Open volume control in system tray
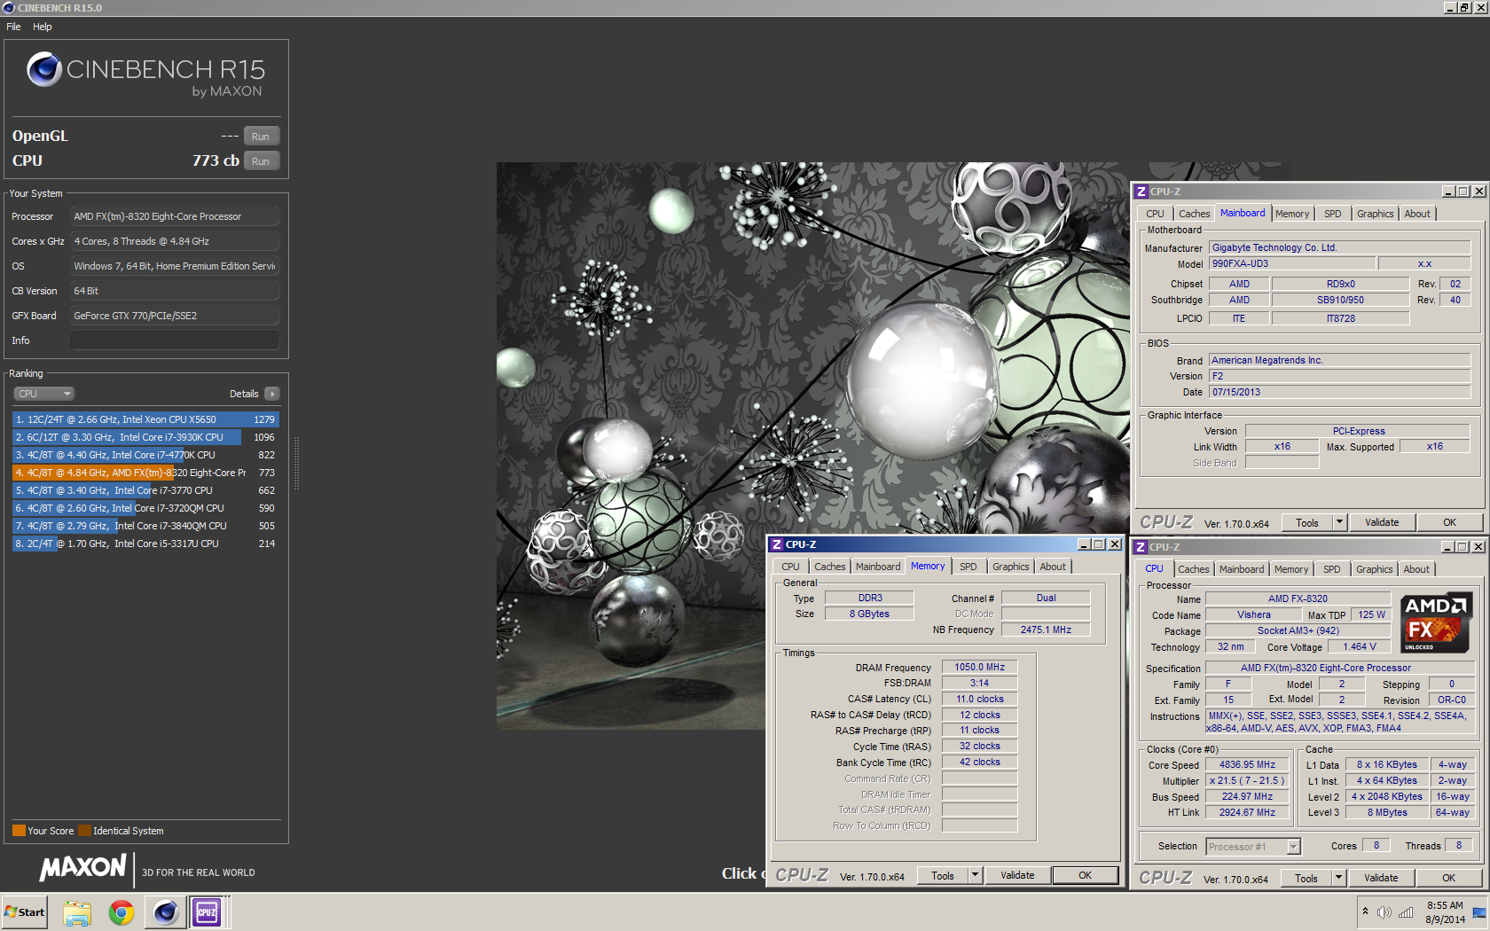Image resolution: width=1490 pixels, height=931 pixels. pos(1384,912)
